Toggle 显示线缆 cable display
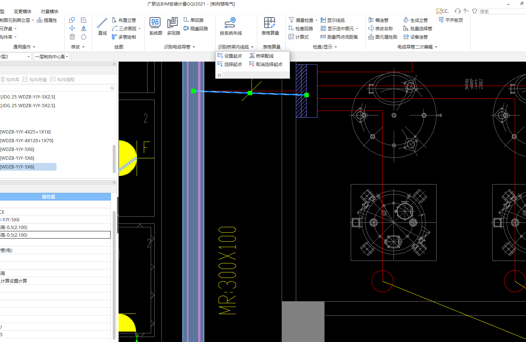Image resolution: width=526 pixels, height=342 pixels. click(333, 20)
